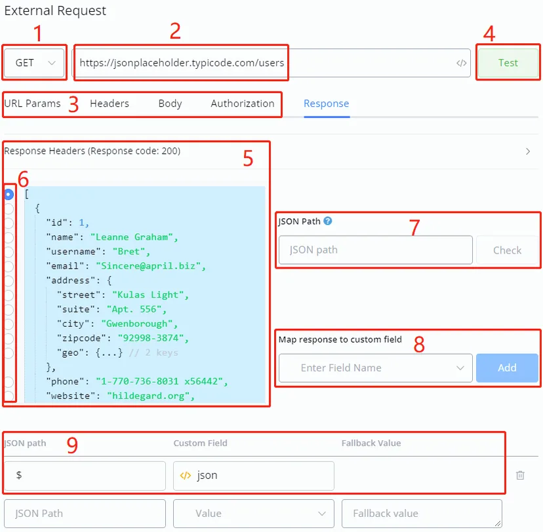Screen dimensions: 543x532
Task: Switch to the URL Params tab
Action: click(x=32, y=104)
